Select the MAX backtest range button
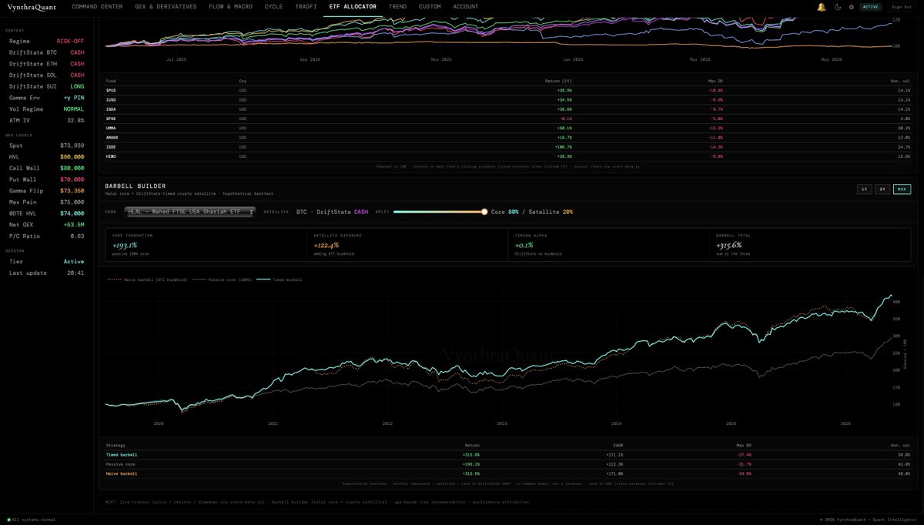 click(x=902, y=189)
